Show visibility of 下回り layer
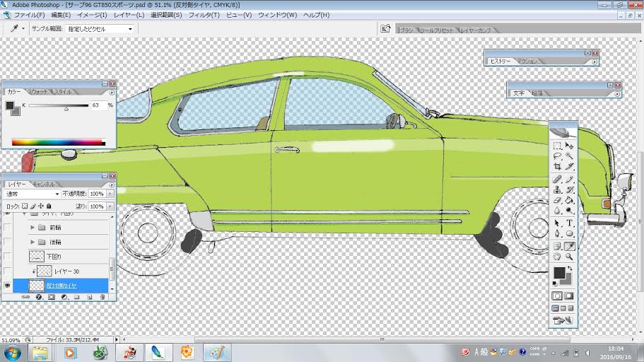644x362 pixels. click(x=7, y=257)
